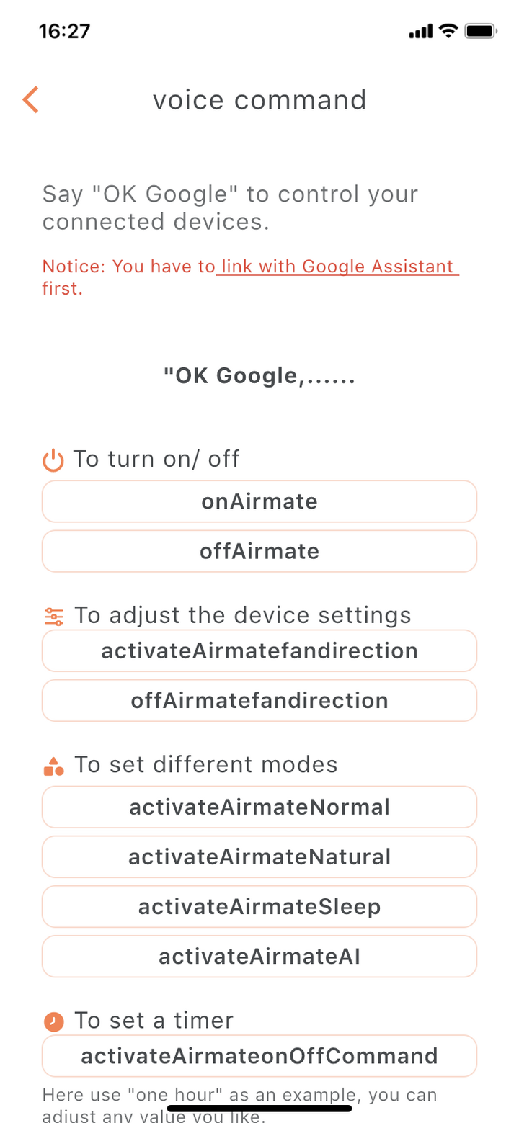Image resolution: width=519 pixels, height=1123 pixels.
Task: Select the onAirmate command
Action: [x=259, y=501]
